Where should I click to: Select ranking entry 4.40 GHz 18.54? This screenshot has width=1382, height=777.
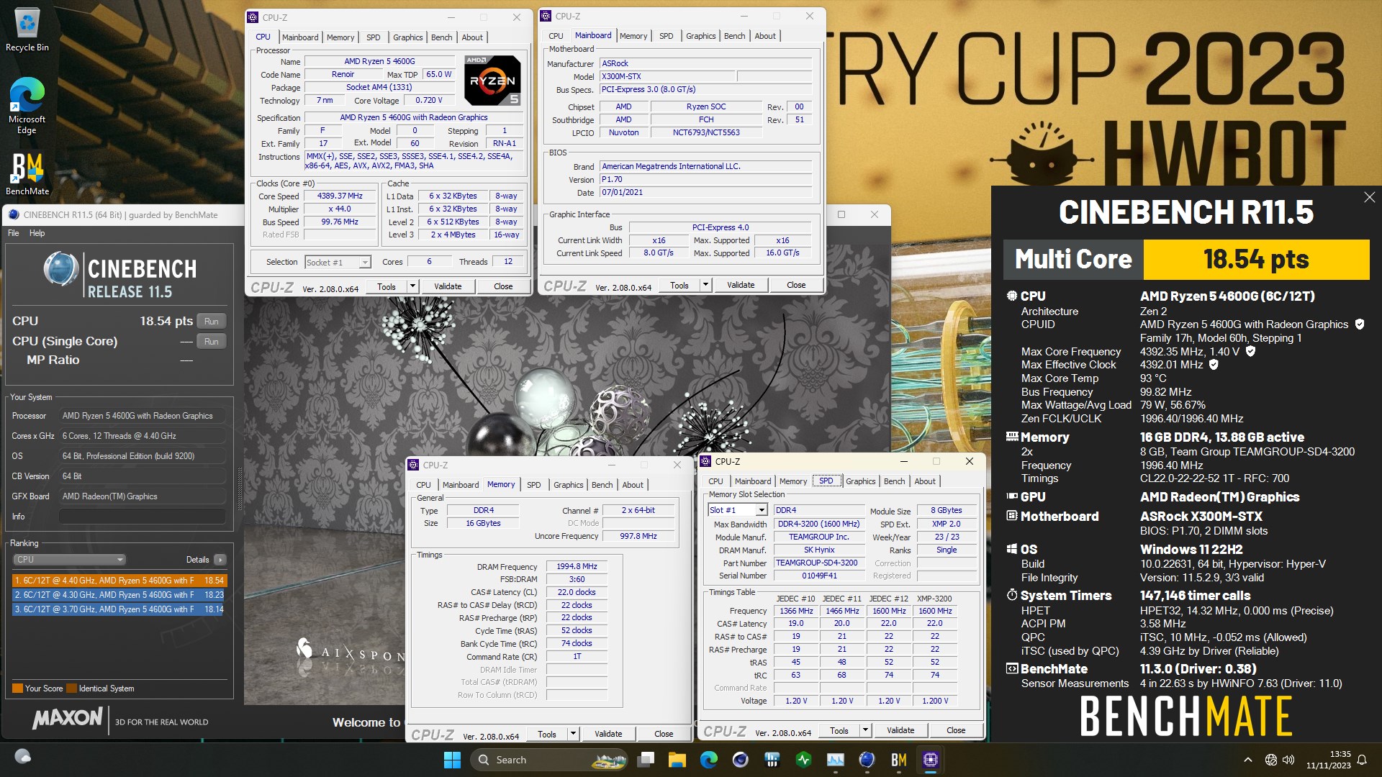click(119, 581)
